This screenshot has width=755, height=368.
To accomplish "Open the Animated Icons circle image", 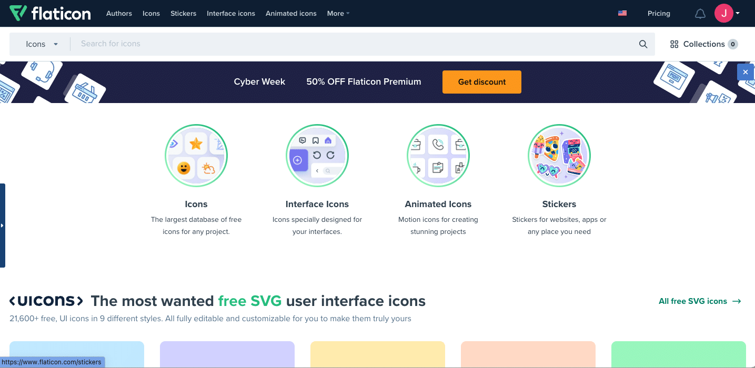I will point(438,156).
